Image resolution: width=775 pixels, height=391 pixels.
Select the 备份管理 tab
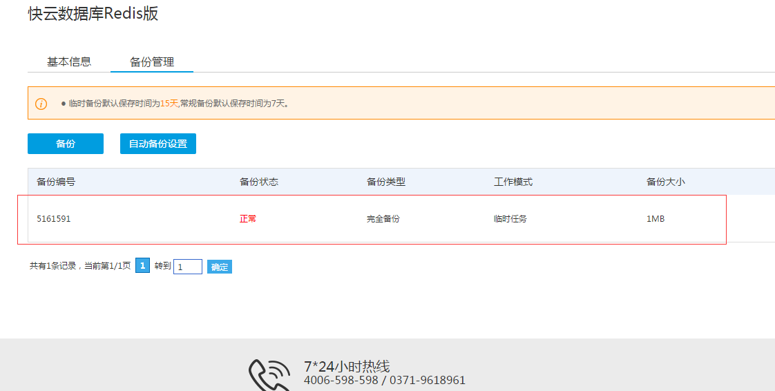tap(152, 61)
